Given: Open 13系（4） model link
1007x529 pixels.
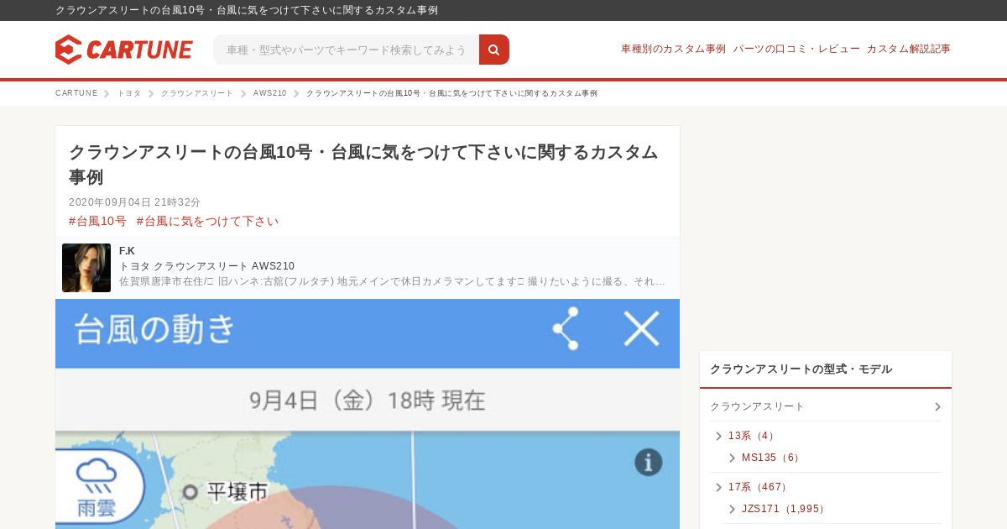Looking at the screenshot, I should [x=754, y=436].
